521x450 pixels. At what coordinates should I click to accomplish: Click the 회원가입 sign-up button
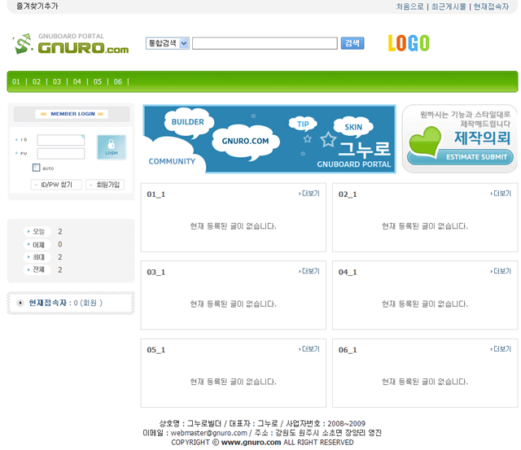(x=105, y=185)
